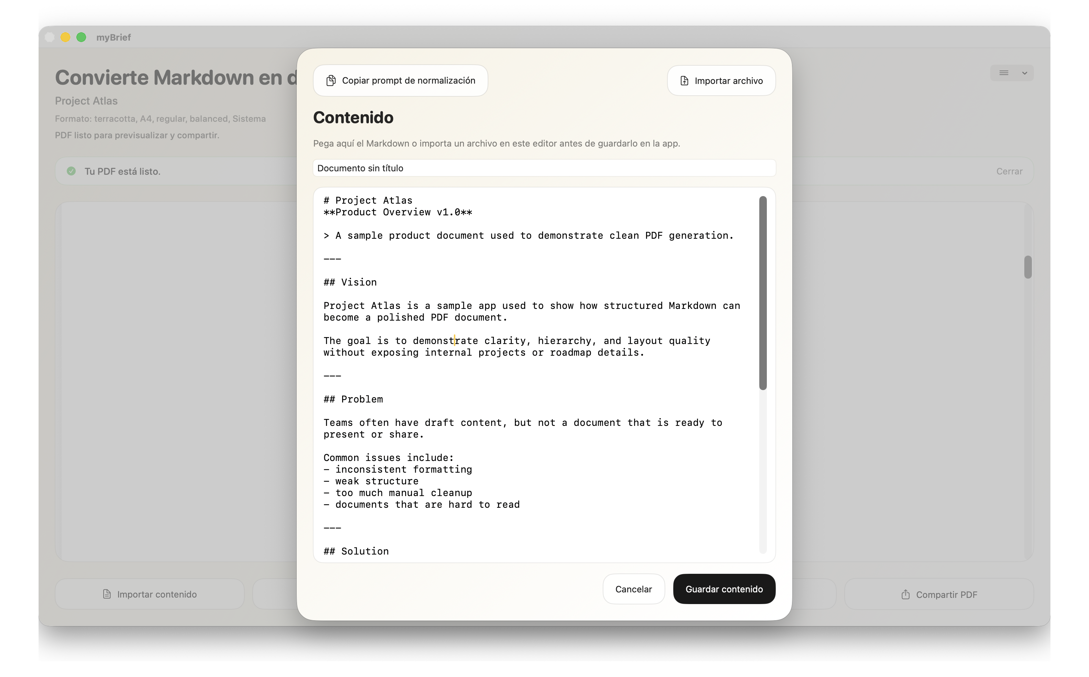The width and height of the screenshot is (1089, 677).
Task: Click the share icon beside Compartir PDF
Action: point(905,594)
